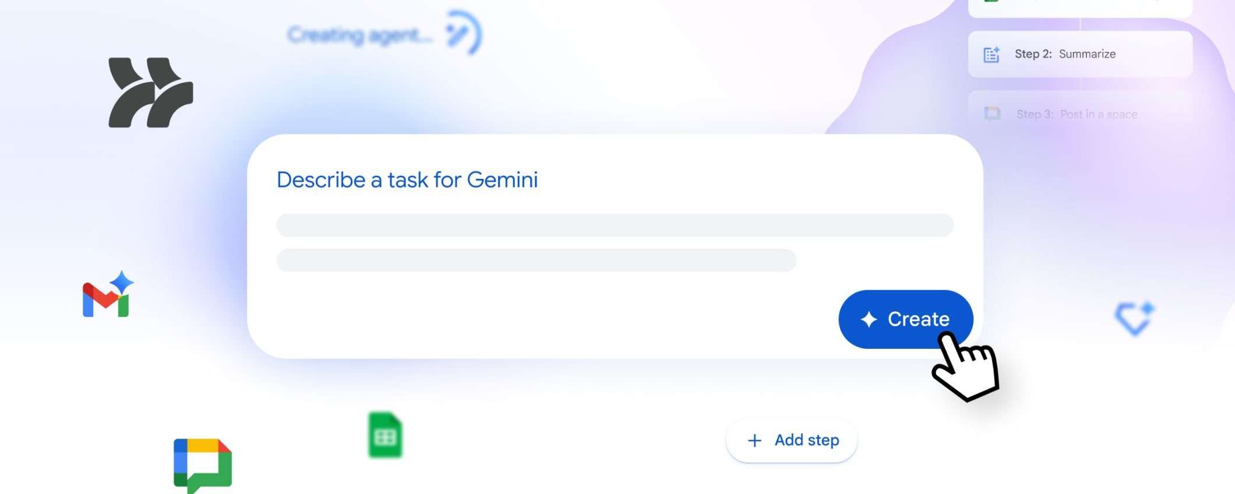Click the Summarize list-sparkle icon in Step 2
Image resolution: width=1235 pixels, height=494 pixels.
click(x=991, y=54)
